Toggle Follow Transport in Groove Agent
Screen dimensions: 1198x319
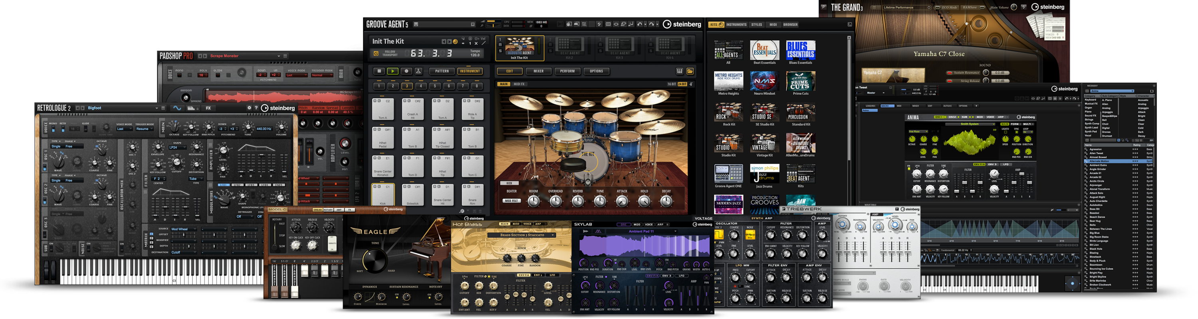pos(376,54)
